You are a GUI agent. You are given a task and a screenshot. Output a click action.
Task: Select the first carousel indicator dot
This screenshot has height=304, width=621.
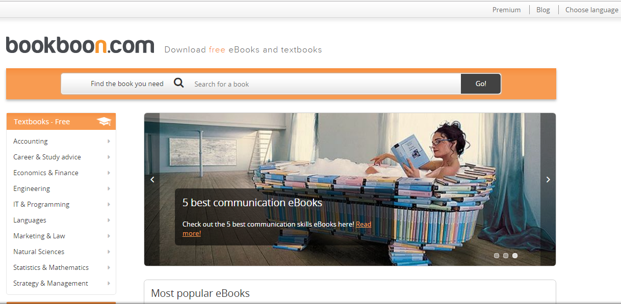[x=497, y=256]
